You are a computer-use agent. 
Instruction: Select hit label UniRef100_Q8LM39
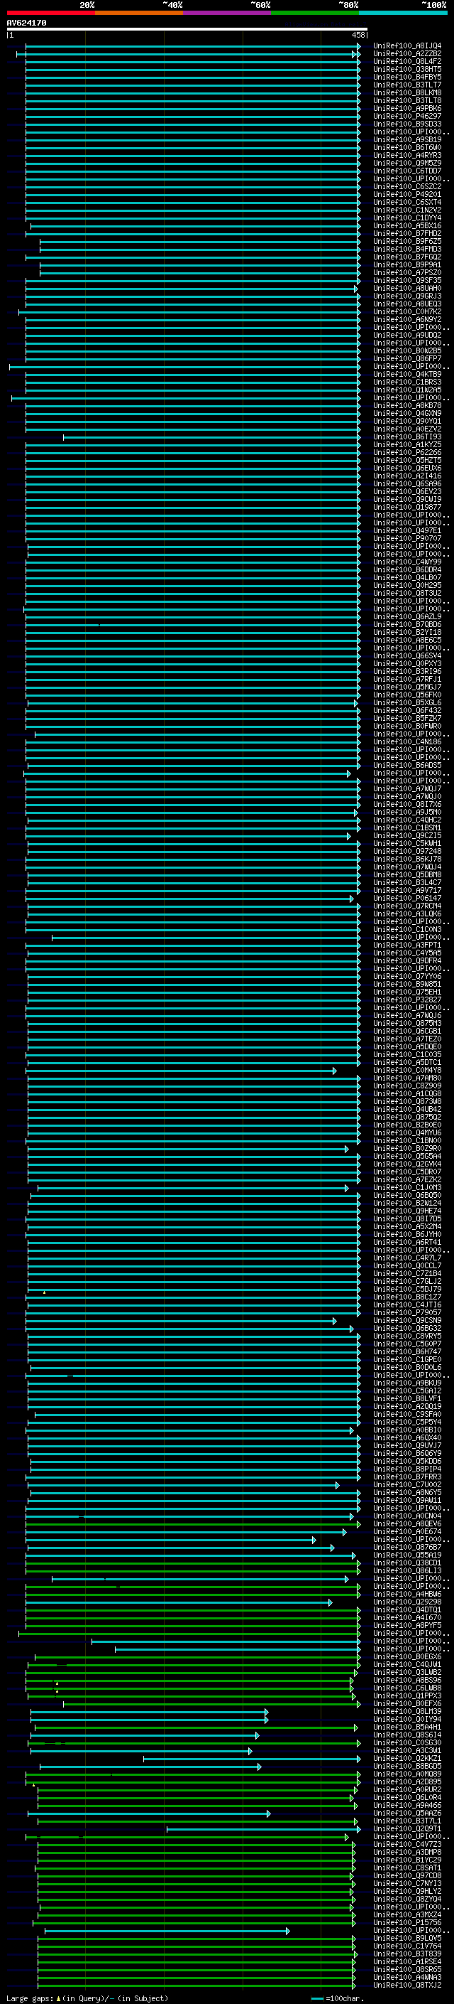406,1710
